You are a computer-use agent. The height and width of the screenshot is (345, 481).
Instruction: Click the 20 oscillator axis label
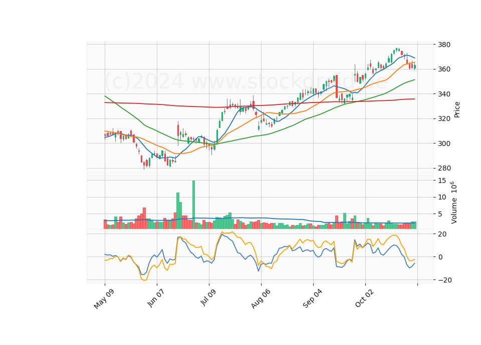pyautogui.click(x=442, y=234)
